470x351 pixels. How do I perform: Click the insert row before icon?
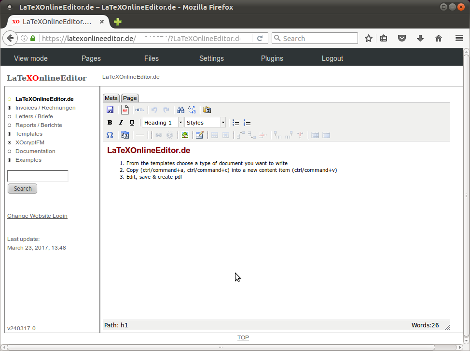coord(241,135)
